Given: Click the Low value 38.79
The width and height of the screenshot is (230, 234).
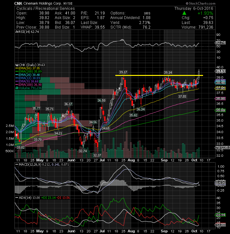Looking at the screenshot, I should pos(44,23).
